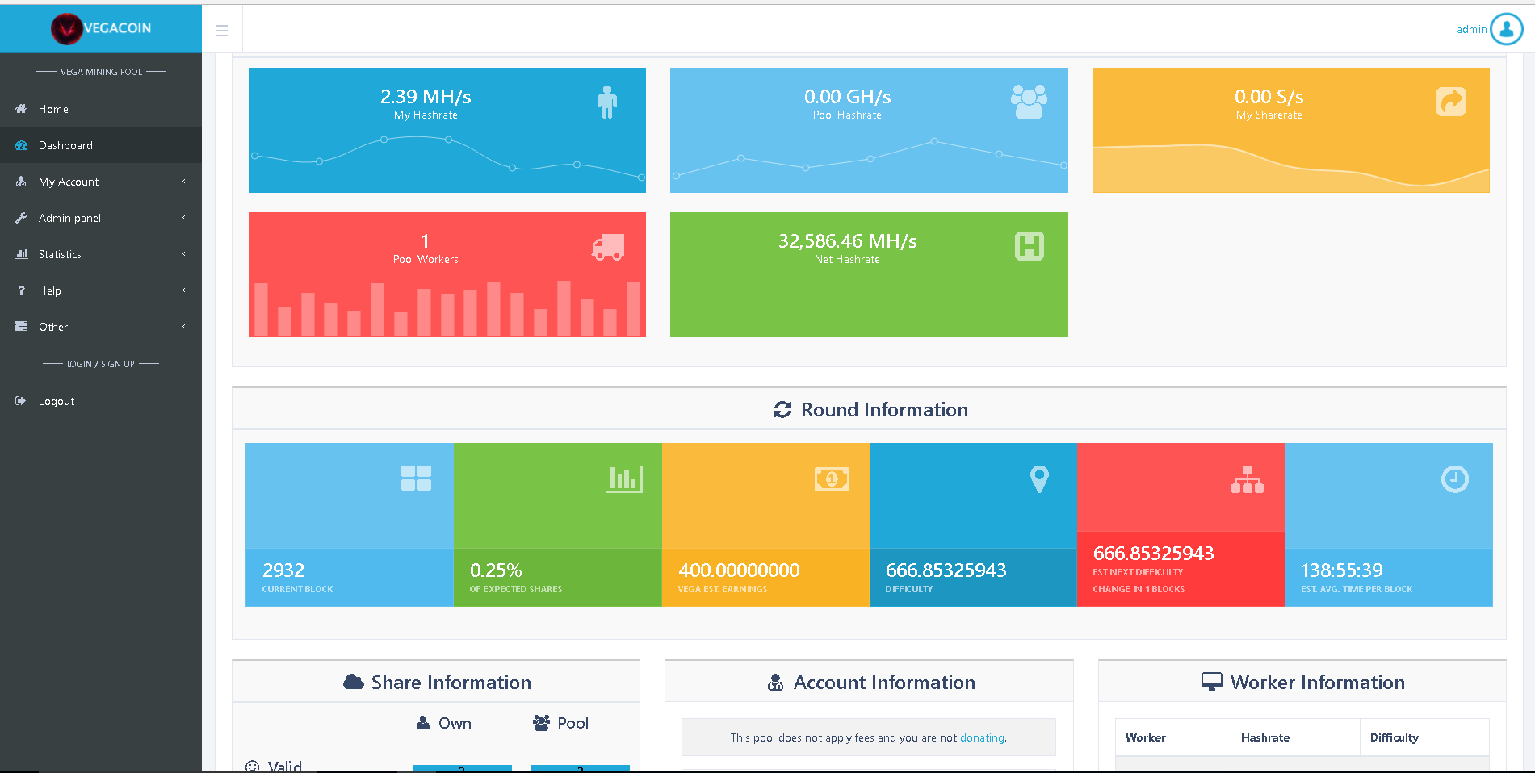
Task: Expand Help submenu chevron
Action: (184, 290)
